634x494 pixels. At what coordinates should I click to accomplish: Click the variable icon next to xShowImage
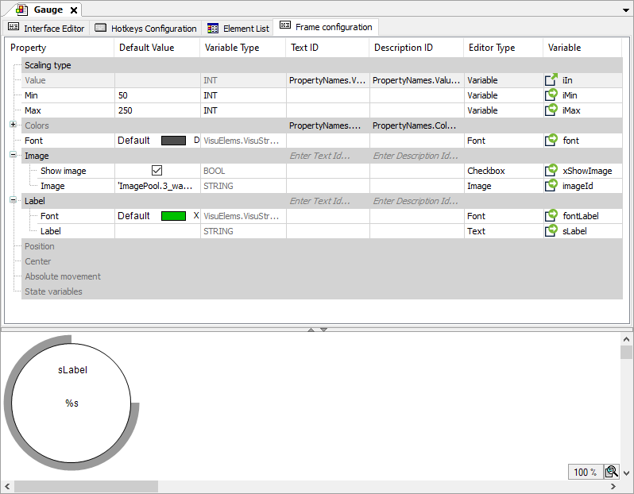(552, 171)
